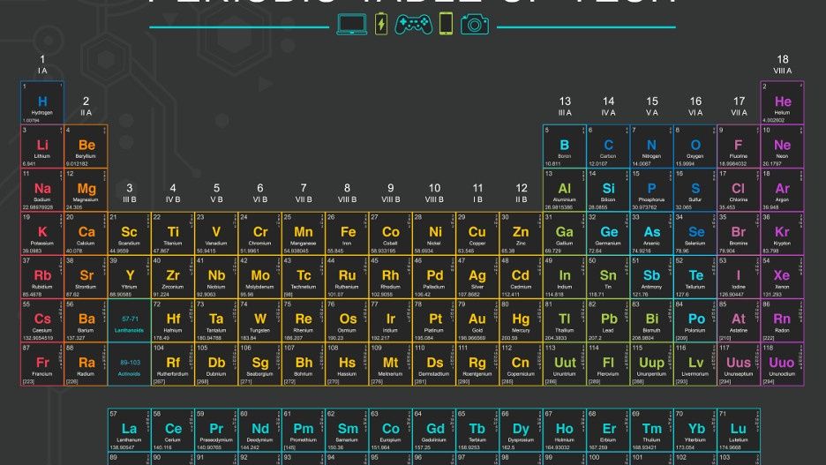
Task: Click the smartphone icon in header
Action: pos(447,24)
